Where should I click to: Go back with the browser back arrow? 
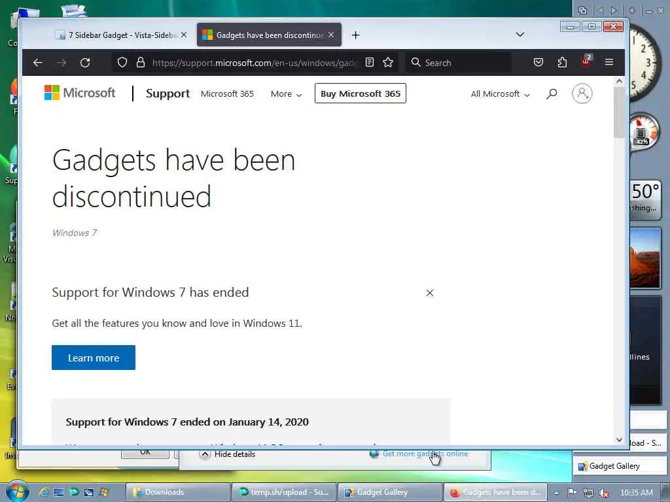[37, 63]
